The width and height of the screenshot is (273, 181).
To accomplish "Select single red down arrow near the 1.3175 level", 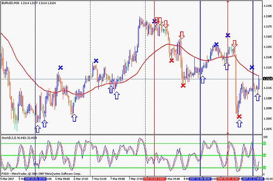I will 166,24.
